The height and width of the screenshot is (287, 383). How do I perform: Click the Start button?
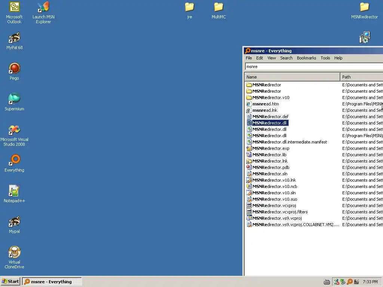(x=10, y=282)
